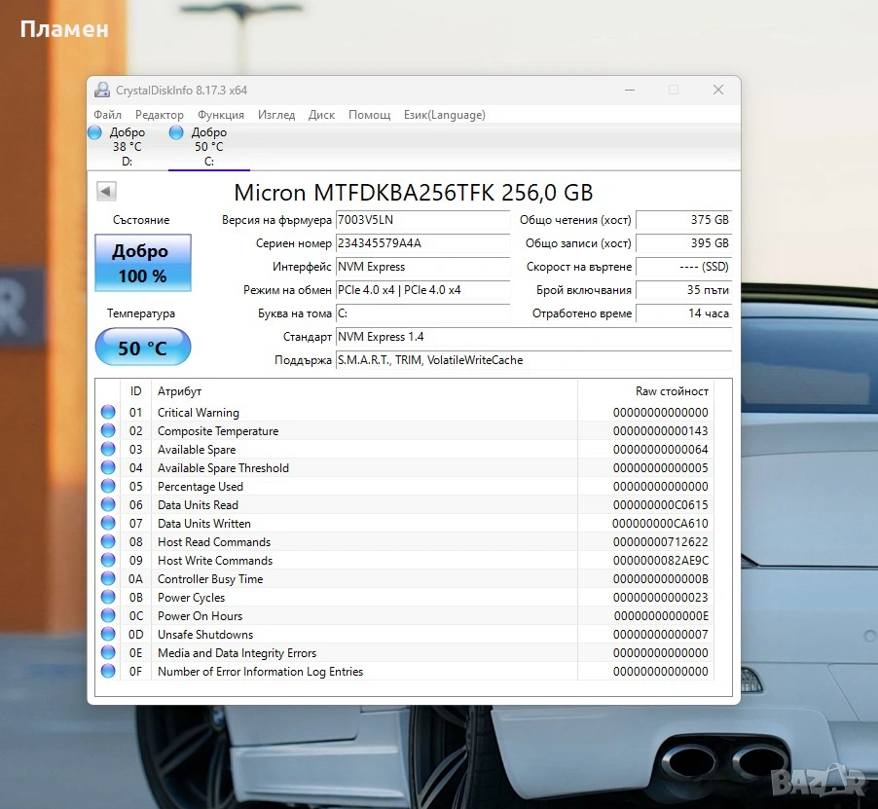Image resolution: width=878 pixels, height=809 pixels.
Task: Open the Файл menu
Action: point(108,115)
